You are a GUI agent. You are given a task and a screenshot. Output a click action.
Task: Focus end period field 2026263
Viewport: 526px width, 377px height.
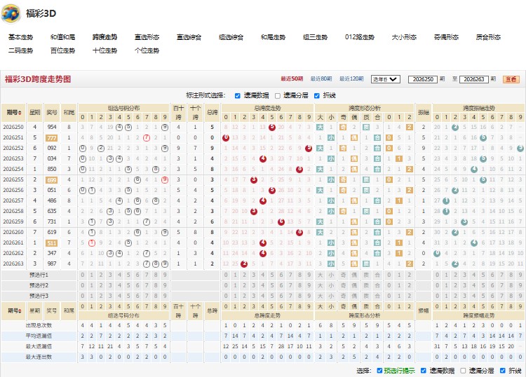(x=473, y=79)
